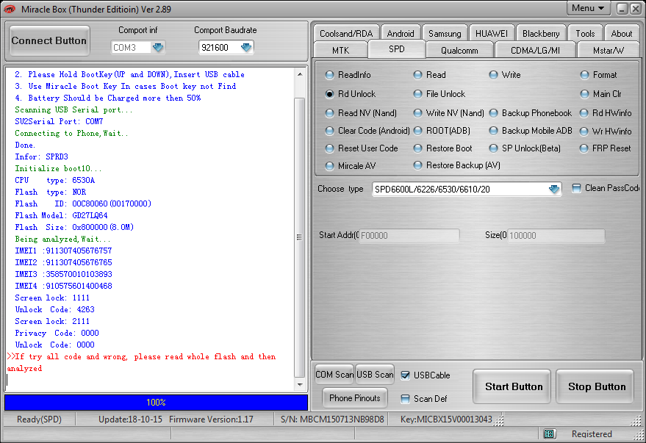Image resolution: width=646 pixels, height=443 pixels.
Task: Expand the Choose type SPD6600L dropdown
Action: pyautogui.click(x=553, y=189)
